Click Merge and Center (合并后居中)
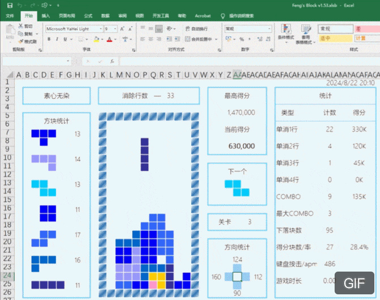The image size is (380, 300). tap(199, 39)
